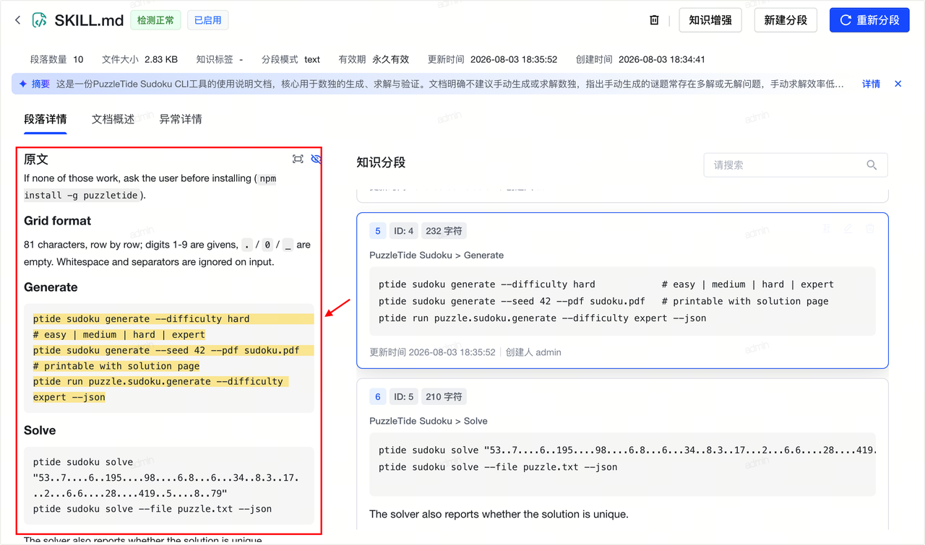The height and width of the screenshot is (545, 925).
Task: Select the 异常详情 tab
Action: coord(181,119)
